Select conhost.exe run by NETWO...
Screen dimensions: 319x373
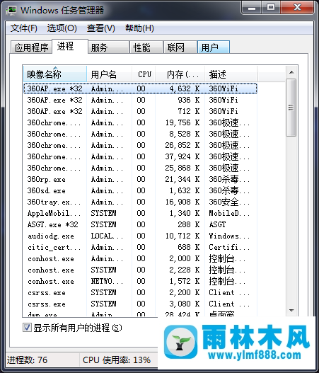[x=140, y=282]
